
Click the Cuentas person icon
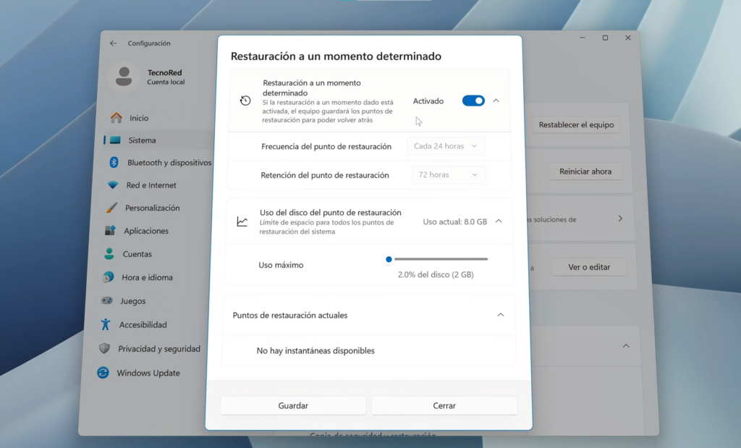click(109, 254)
